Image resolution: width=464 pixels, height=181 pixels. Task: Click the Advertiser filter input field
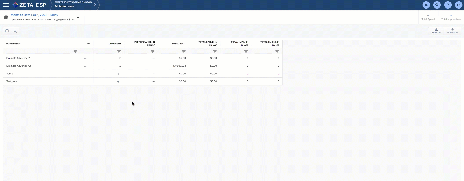[38, 52]
